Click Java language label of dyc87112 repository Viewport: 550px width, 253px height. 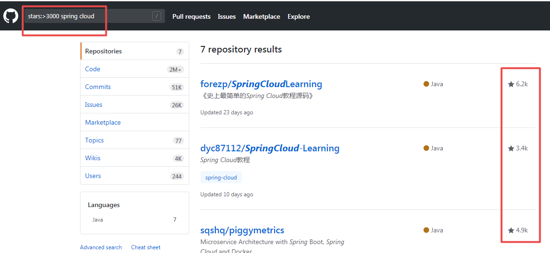pyautogui.click(x=433, y=148)
